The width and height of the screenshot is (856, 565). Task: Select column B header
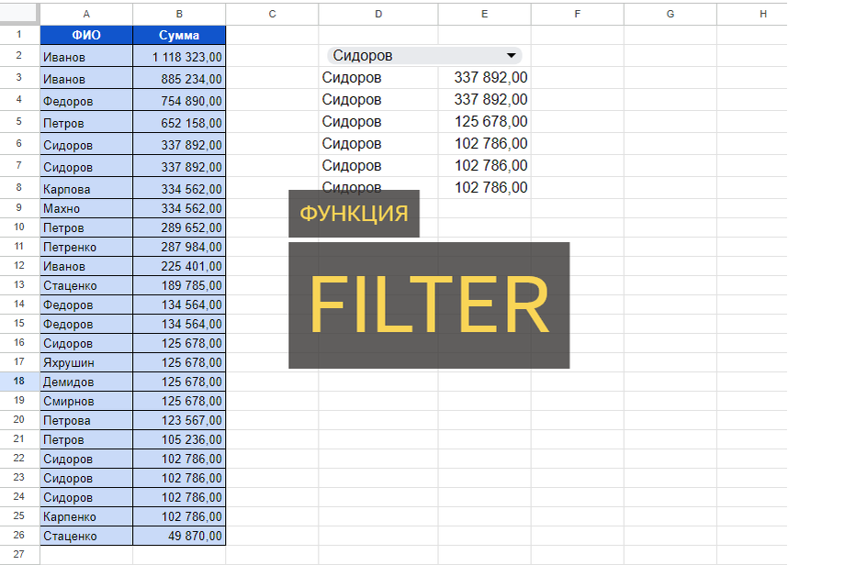(179, 14)
